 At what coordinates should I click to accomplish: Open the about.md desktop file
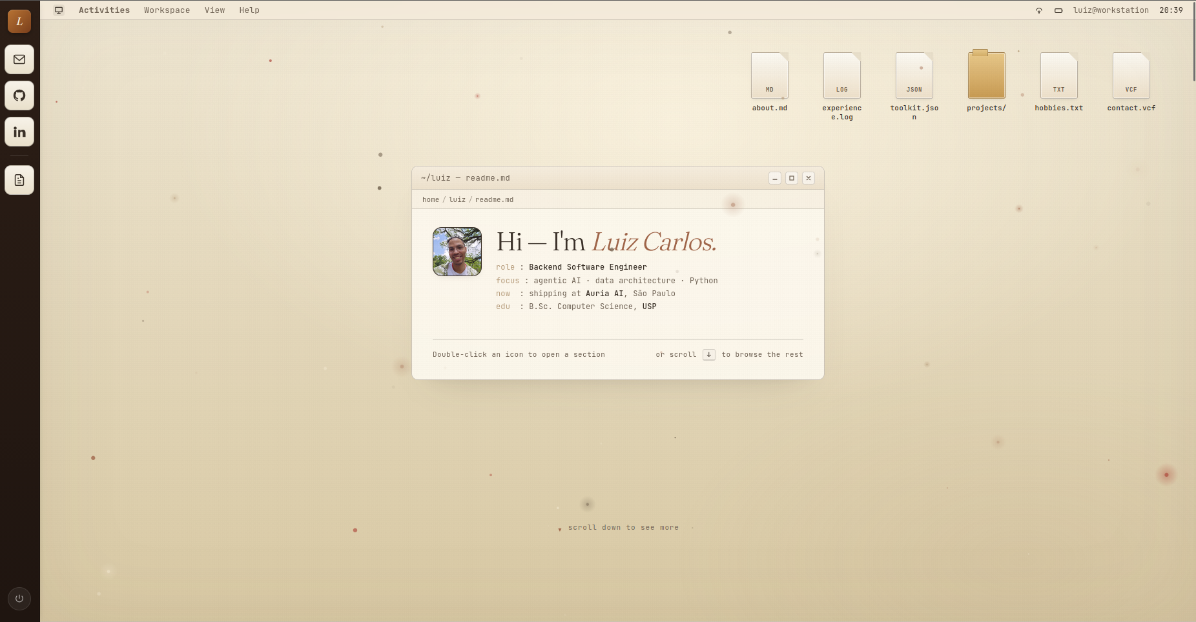click(x=769, y=74)
